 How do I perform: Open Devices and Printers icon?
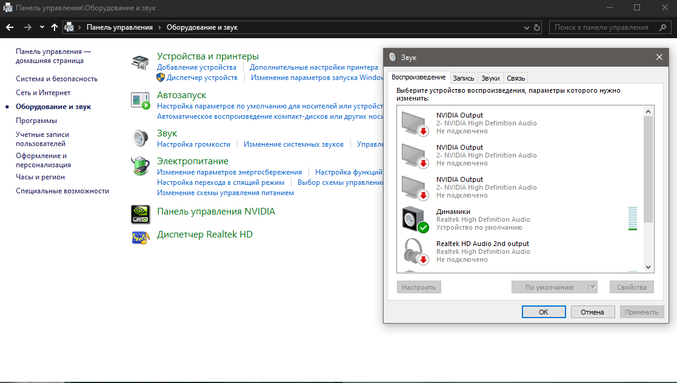[141, 62]
